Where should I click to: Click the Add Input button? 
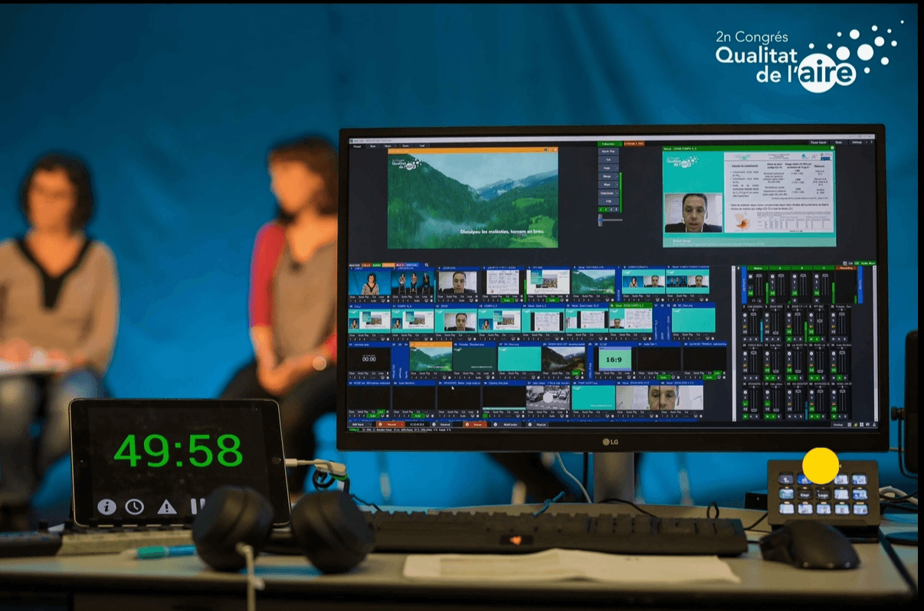[359, 424]
